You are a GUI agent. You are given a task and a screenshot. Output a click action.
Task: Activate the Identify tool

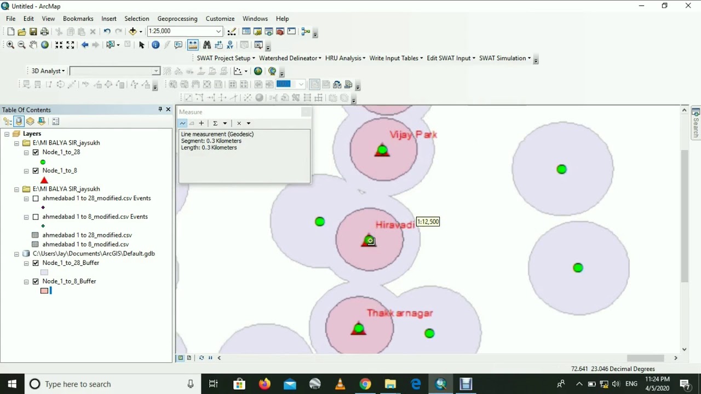(156, 45)
